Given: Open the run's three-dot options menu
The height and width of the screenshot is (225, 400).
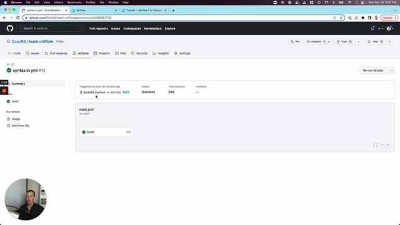Looking at the screenshot, I should coord(392,71).
